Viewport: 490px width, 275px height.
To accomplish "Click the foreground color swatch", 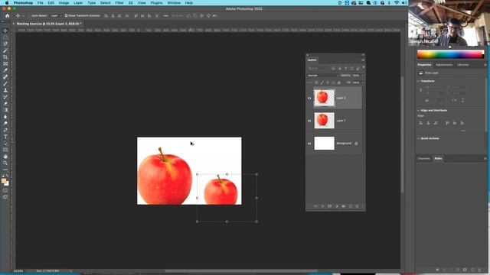I will [4, 181].
